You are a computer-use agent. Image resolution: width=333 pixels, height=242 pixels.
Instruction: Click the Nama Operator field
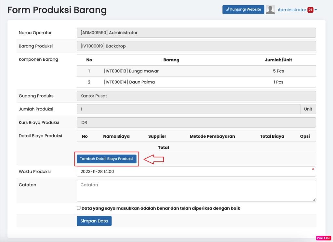click(x=196, y=32)
